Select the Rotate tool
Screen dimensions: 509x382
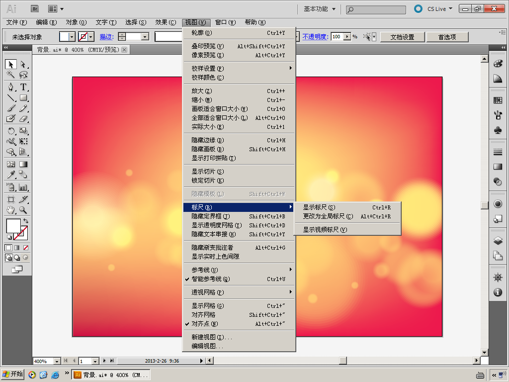11,131
